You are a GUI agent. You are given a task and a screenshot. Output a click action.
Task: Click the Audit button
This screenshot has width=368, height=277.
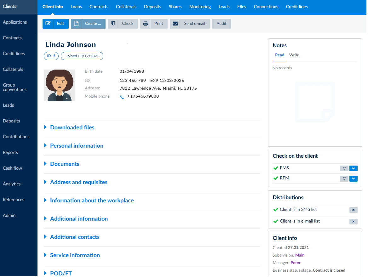(221, 24)
